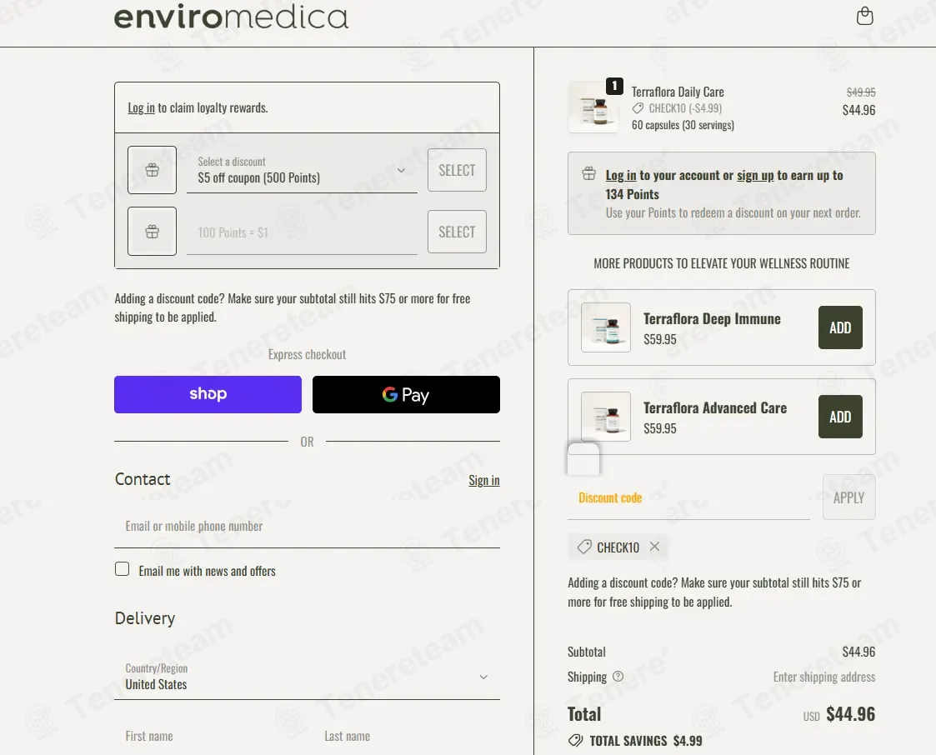Expand the Country/Region dropdown
The width and height of the screenshot is (936, 755).
307,677
